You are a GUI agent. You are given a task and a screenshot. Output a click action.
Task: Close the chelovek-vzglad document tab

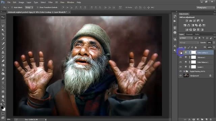[69, 12]
